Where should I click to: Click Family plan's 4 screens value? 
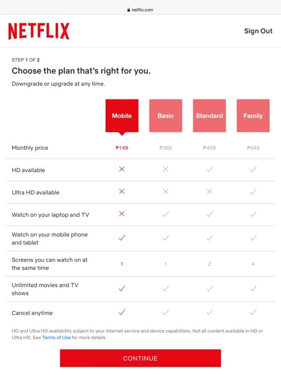click(x=253, y=264)
